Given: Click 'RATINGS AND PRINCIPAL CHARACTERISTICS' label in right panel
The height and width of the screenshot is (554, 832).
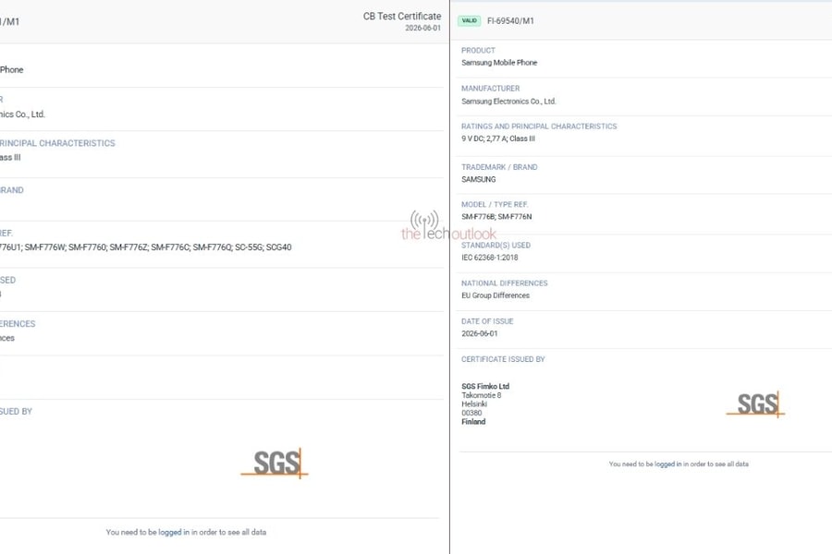Looking at the screenshot, I should point(539,126).
